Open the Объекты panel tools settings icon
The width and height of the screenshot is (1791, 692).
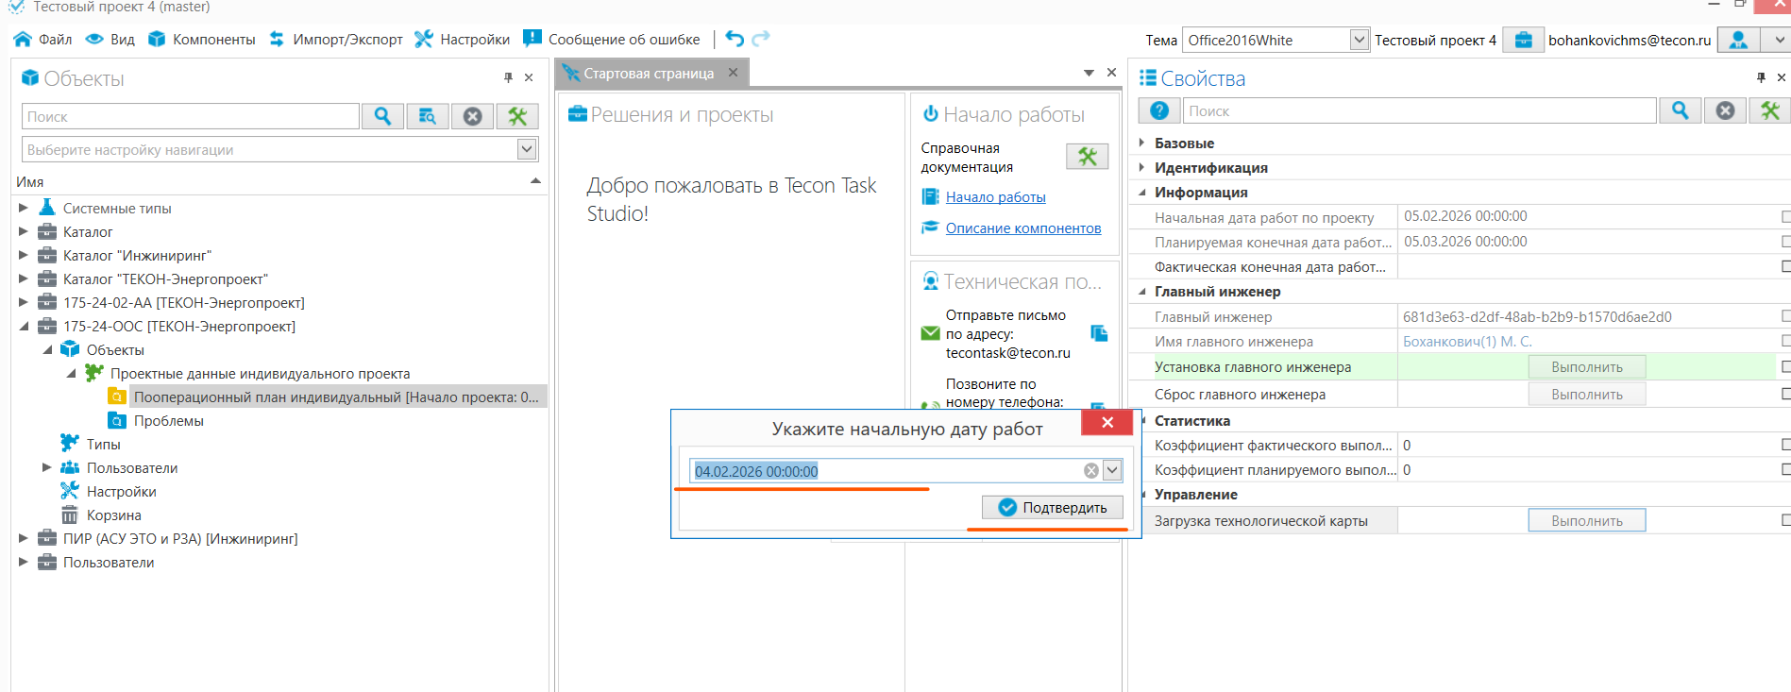tap(517, 116)
